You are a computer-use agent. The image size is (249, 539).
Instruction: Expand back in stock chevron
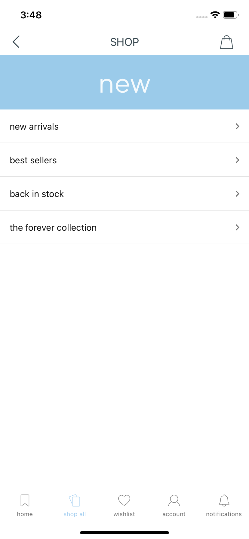pos(238,194)
